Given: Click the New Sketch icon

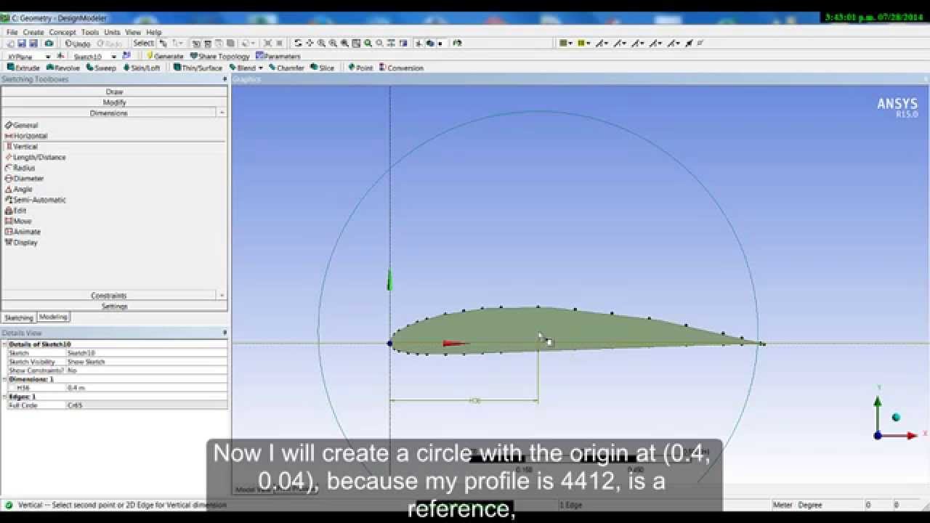Looking at the screenshot, I should click(x=126, y=56).
